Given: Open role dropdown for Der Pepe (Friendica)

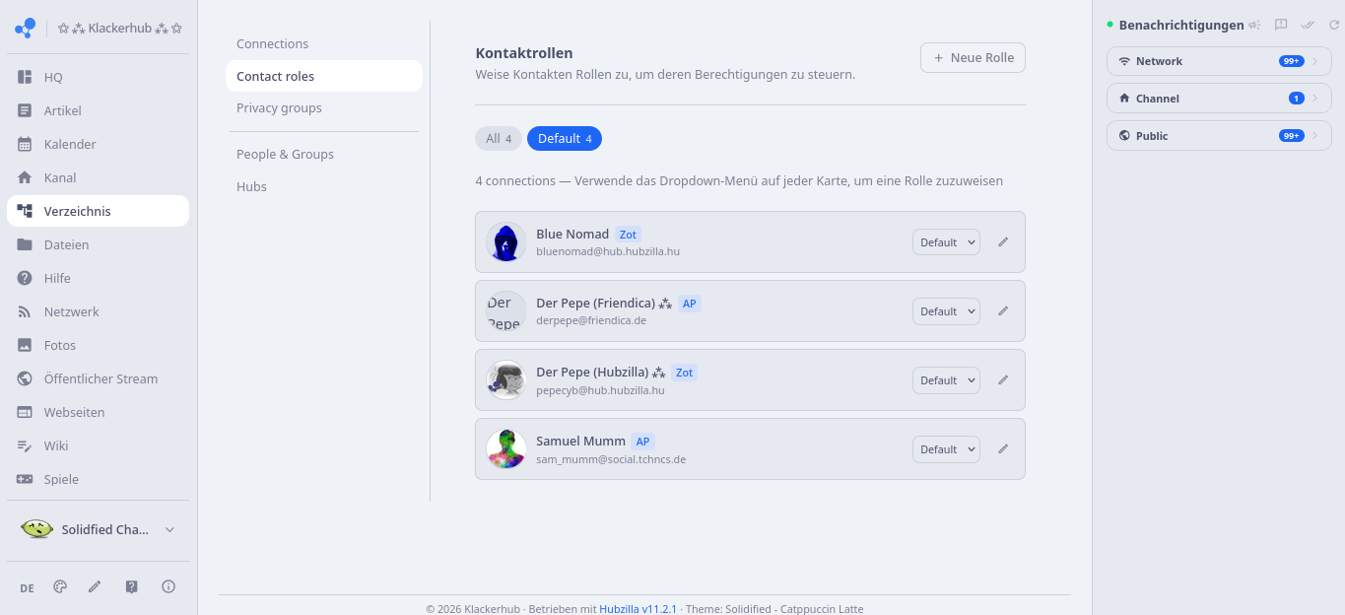Looking at the screenshot, I should [946, 311].
